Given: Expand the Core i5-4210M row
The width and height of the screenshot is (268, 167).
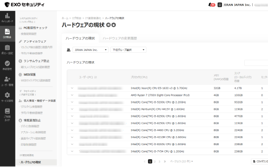Looking at the screenshot, I should 72,137.
